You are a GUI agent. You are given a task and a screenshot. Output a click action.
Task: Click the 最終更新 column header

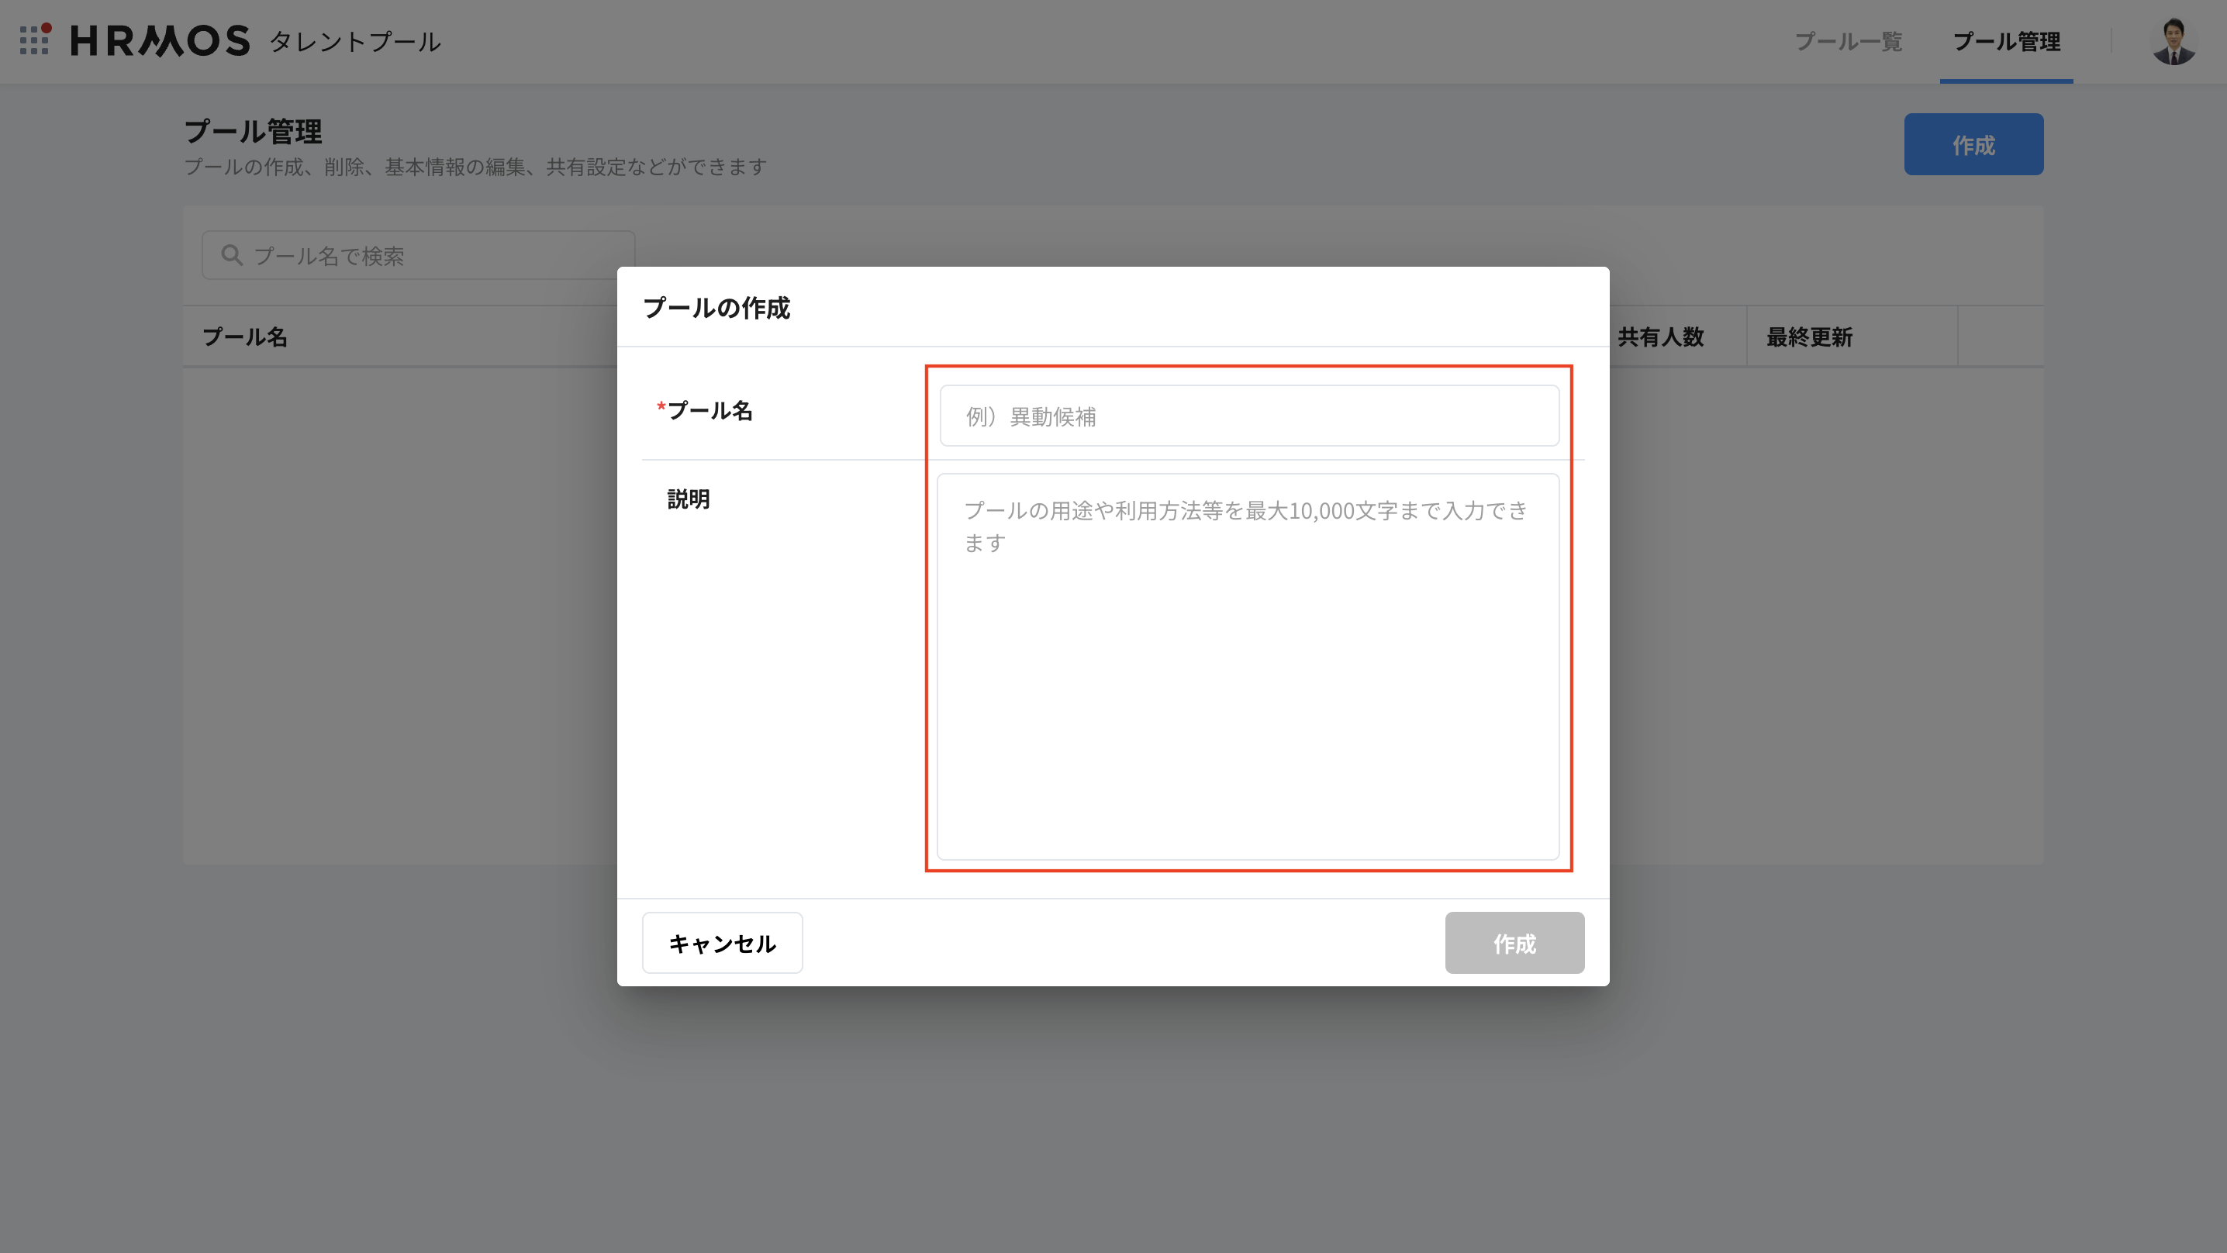pos(1808,337)
